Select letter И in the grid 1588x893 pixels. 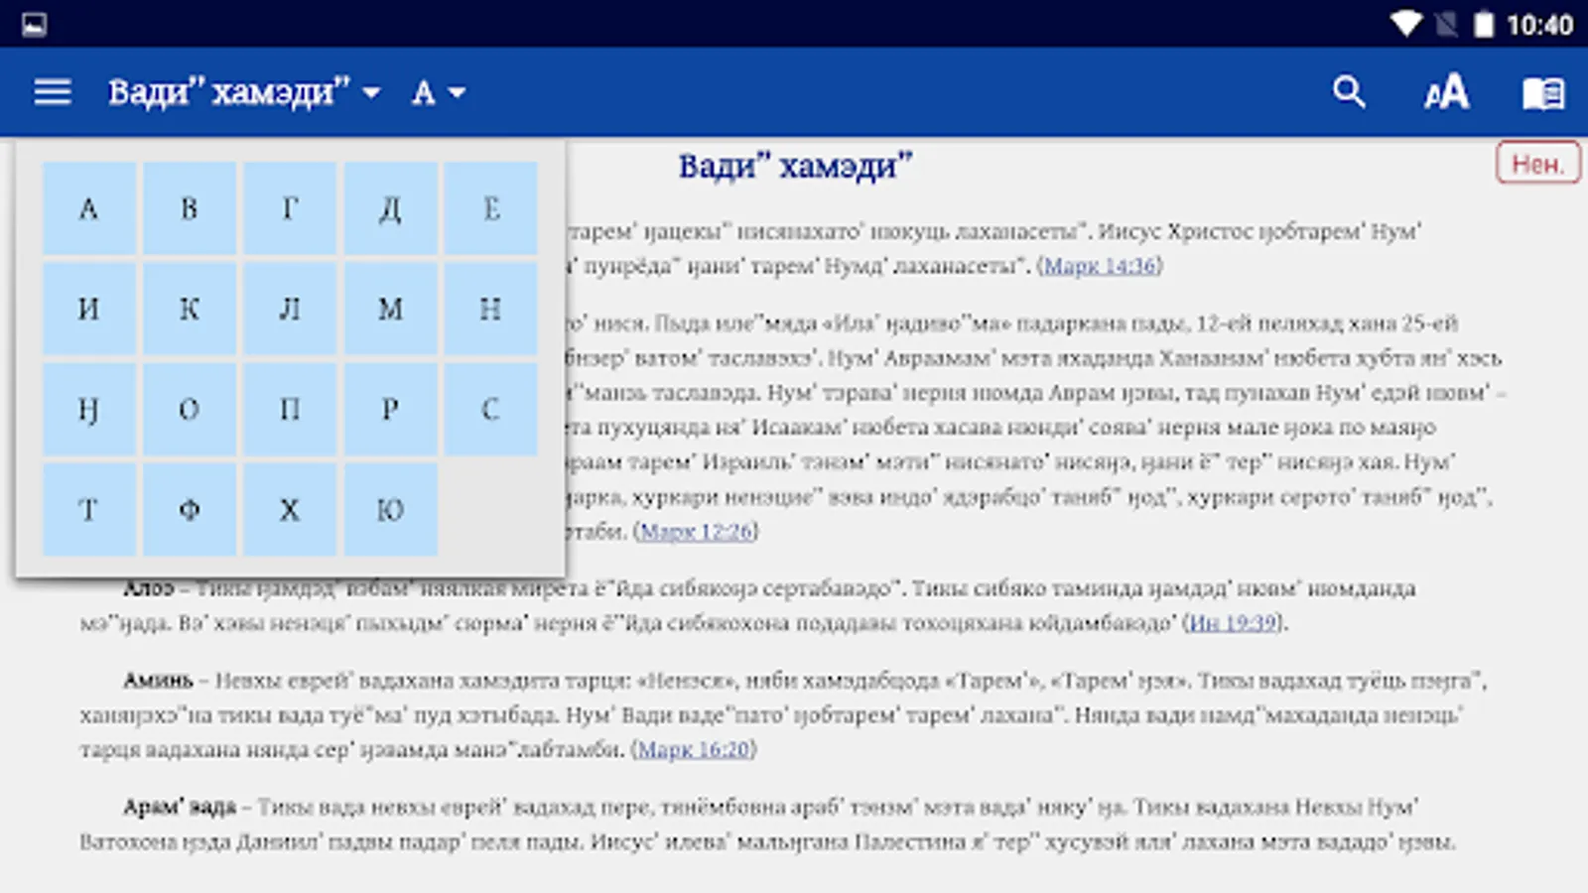pyautogui.click(x=88, y=309)
